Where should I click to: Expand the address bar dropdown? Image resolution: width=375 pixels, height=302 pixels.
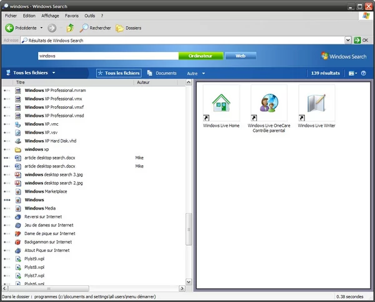(x=347, y=40)
